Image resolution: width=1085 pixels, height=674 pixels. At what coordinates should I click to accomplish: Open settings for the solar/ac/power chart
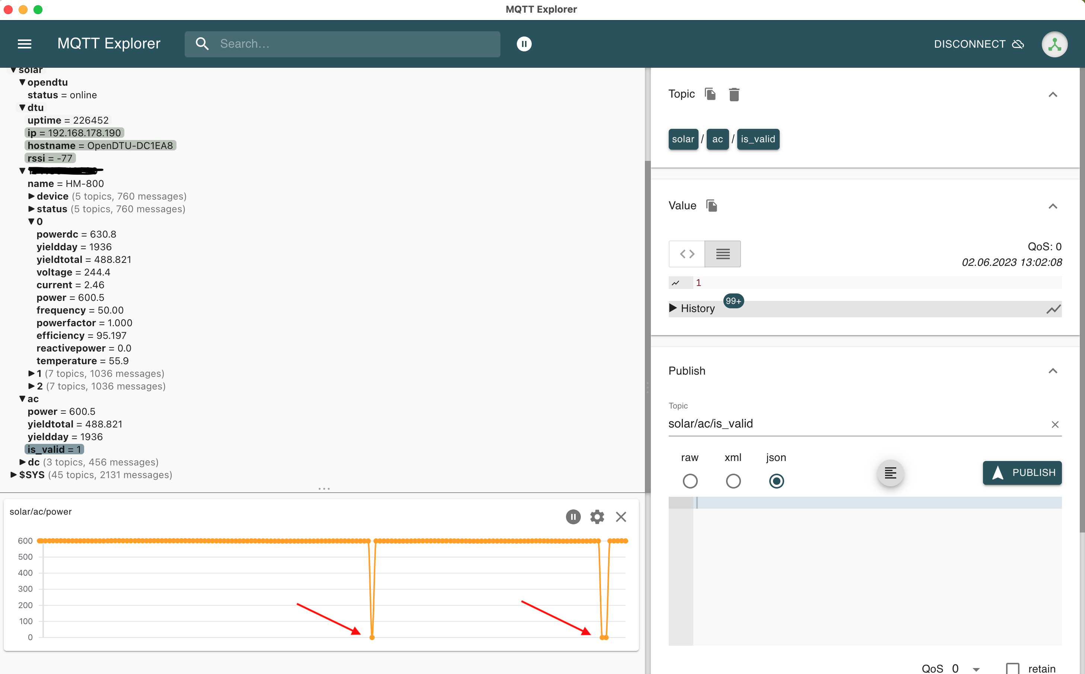point(596,516)
